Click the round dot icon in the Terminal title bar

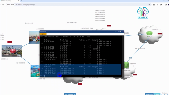[121, 32]
